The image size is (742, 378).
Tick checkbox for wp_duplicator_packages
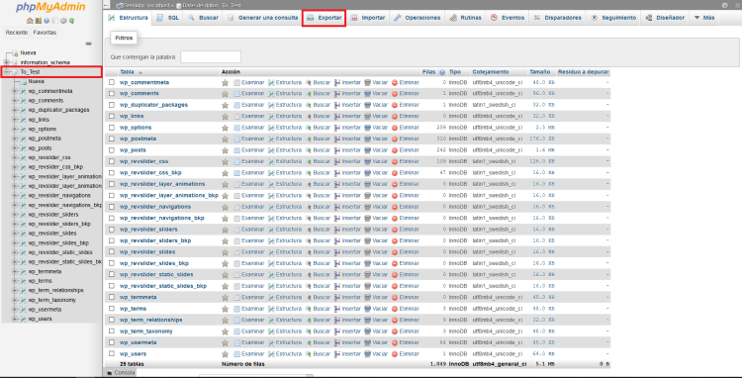(x=112, y=105)
